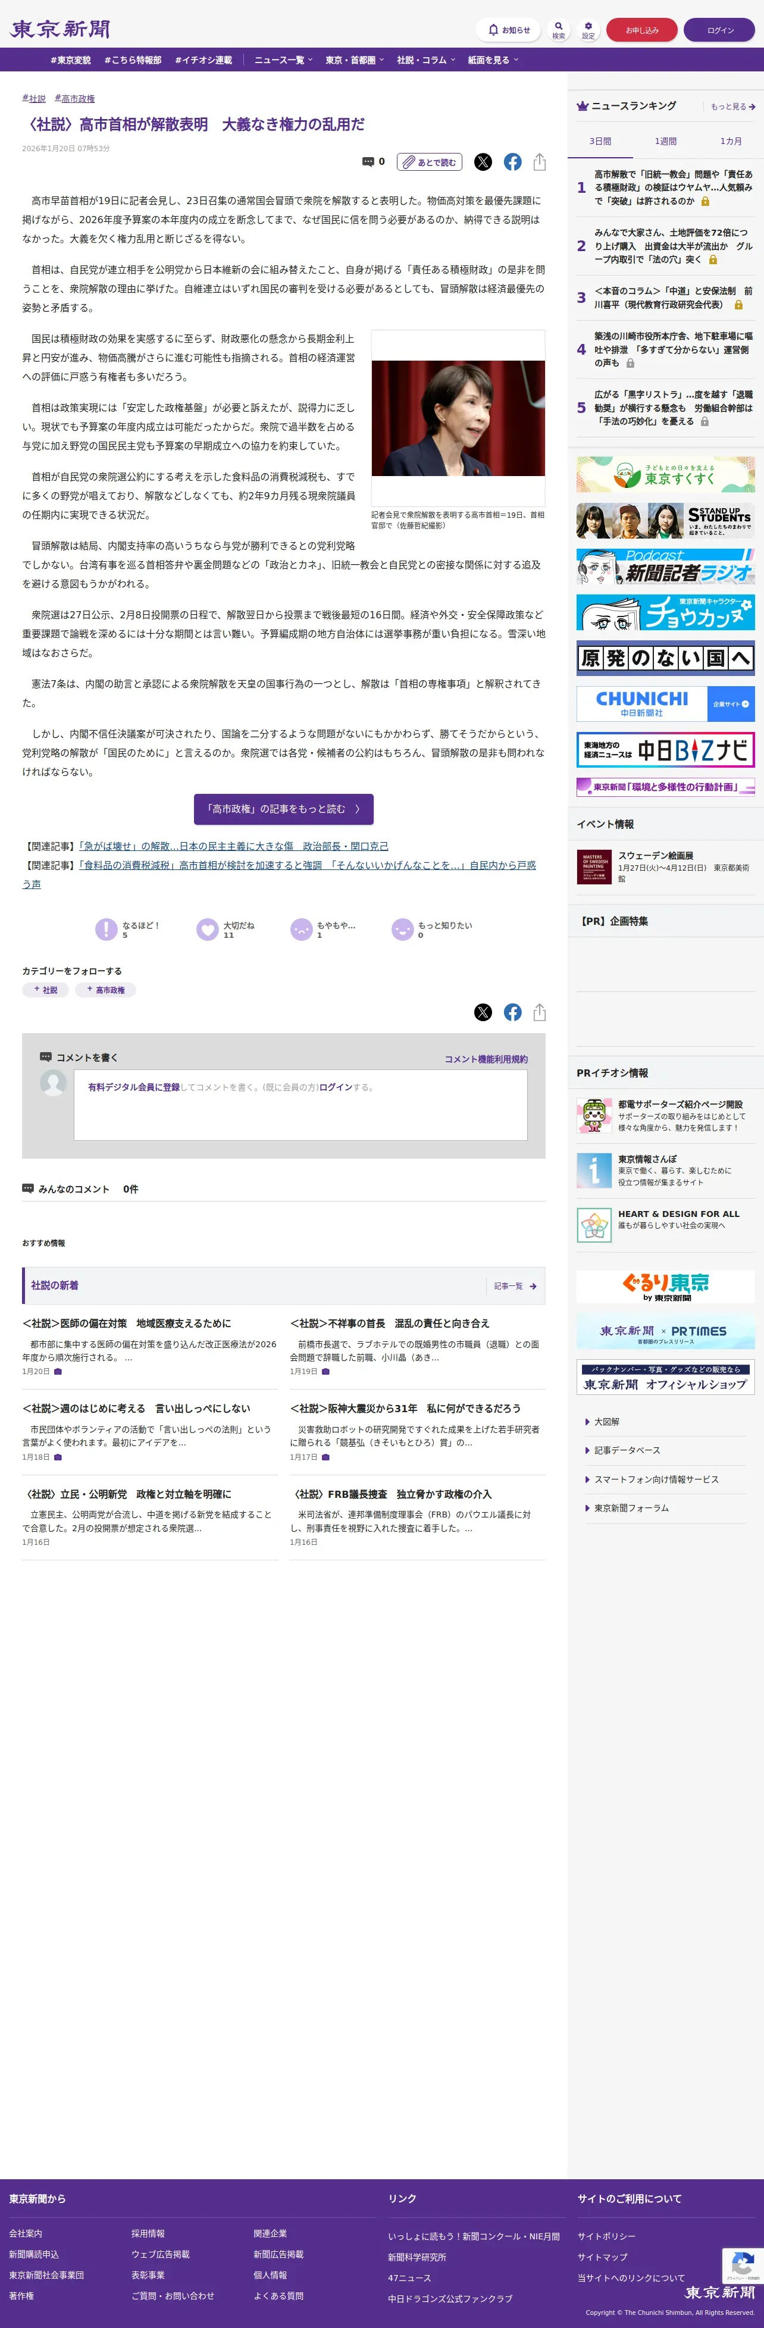Viewport: 764px width, 2328px height.
Task: Click the #社説 tag above the headline
Action: click(x=35, y=99)
